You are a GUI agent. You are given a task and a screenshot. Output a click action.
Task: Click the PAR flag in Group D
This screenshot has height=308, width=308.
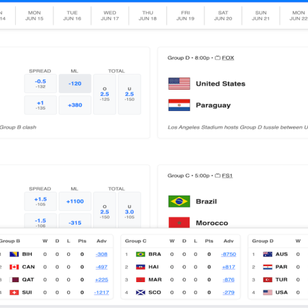tap(268, 267)
